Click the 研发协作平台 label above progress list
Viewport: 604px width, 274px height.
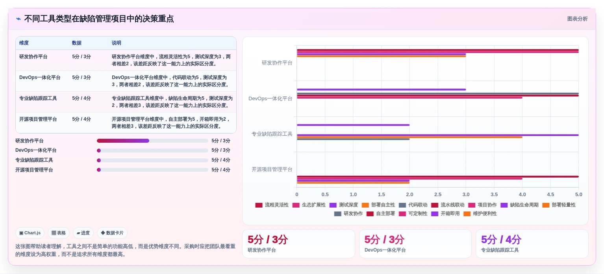tap(30, 141)
